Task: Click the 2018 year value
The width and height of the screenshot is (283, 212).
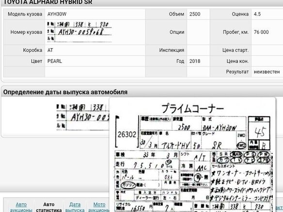Action: (x=195, y=61)
